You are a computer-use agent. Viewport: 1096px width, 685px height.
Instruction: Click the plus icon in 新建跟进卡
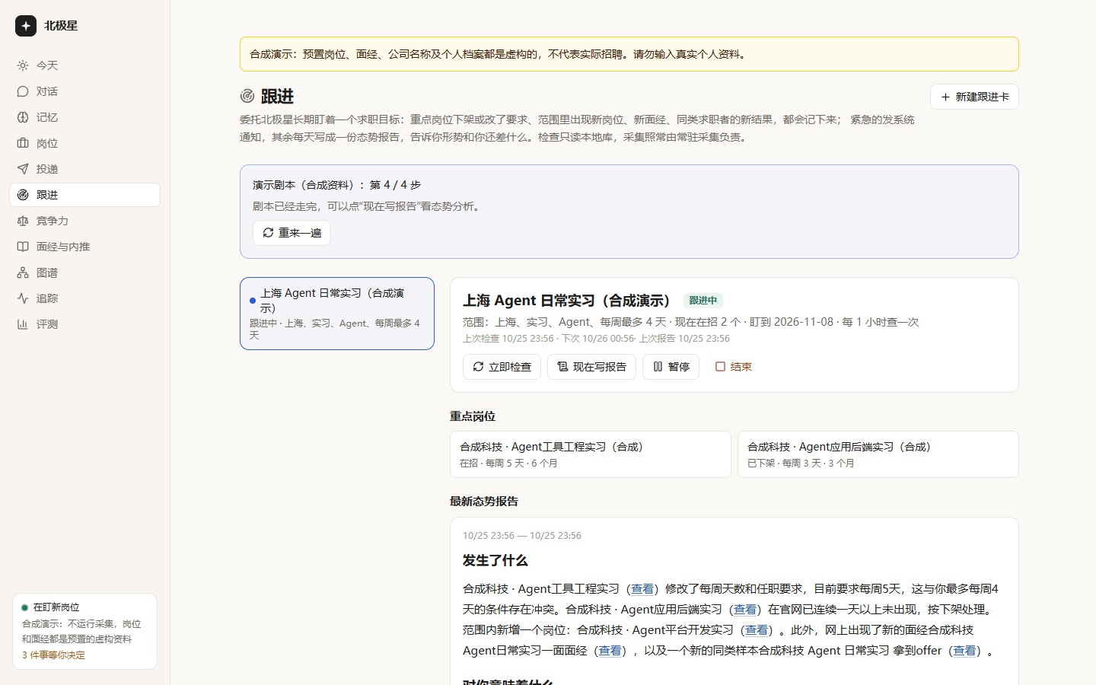[x=945, y=97]
